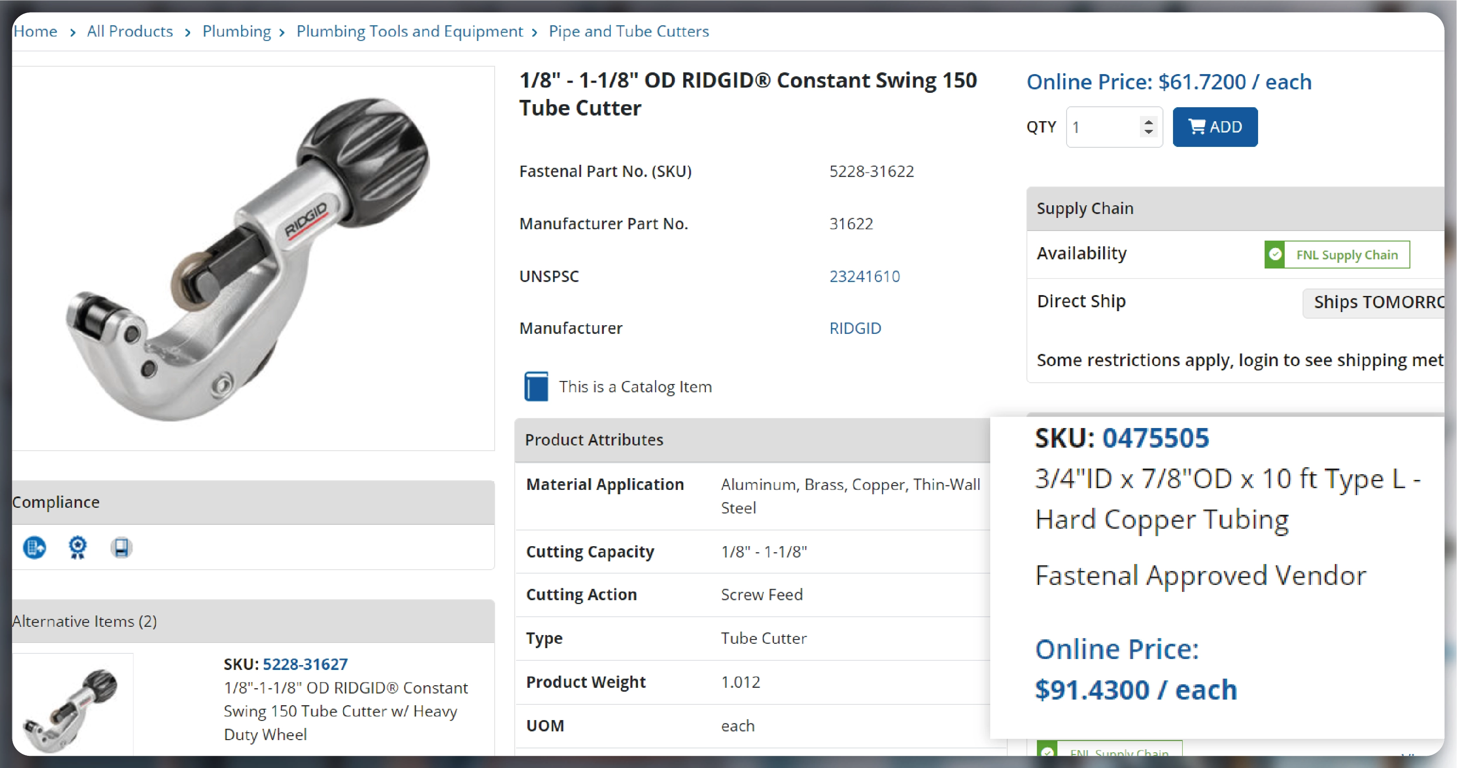
Task: Click the product weight value '1.012'
Action: pyautogui.click(x=740, y=682)
